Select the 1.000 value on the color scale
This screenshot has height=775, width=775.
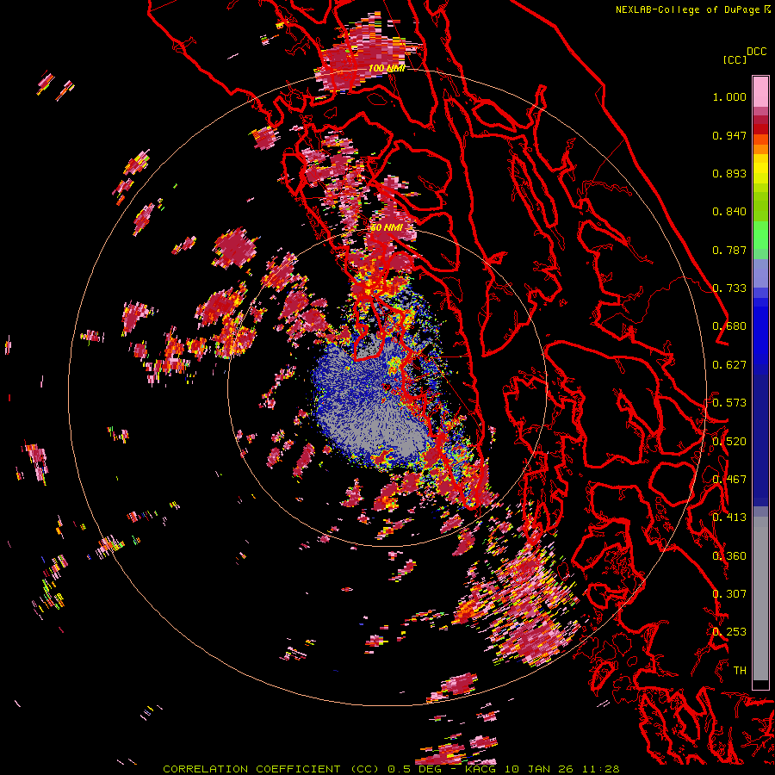click(729, 96)
